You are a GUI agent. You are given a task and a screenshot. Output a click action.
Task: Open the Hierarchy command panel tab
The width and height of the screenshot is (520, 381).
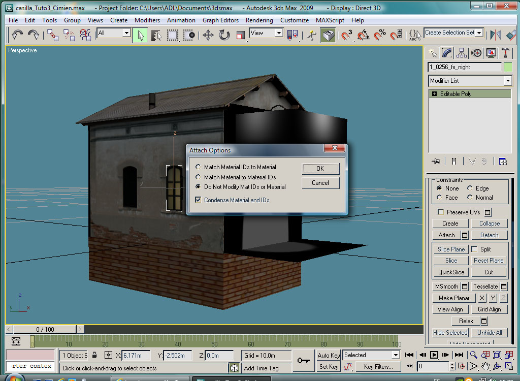point(462,53)
